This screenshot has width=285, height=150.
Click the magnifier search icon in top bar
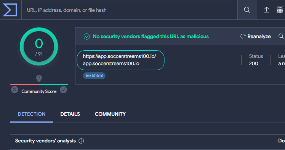pyautogui.click(x=247, y=10)
